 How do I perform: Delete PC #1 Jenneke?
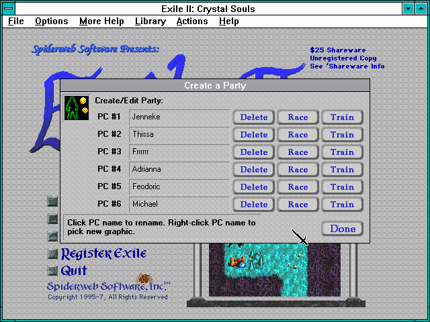click(x=254, y=117)
